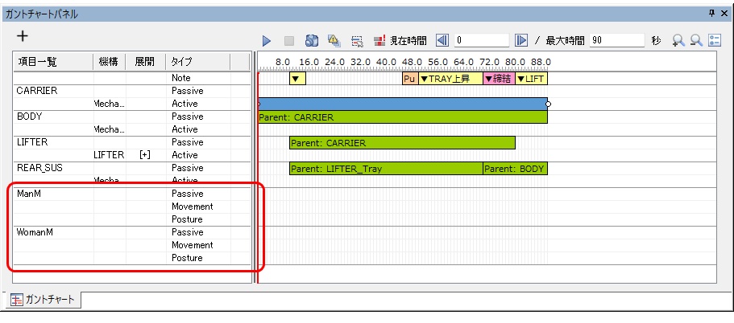Select the ガントチャート tab at bottom
Image resolution: width=734 pixels, height=323 pixels.
(x=44, y=301)
